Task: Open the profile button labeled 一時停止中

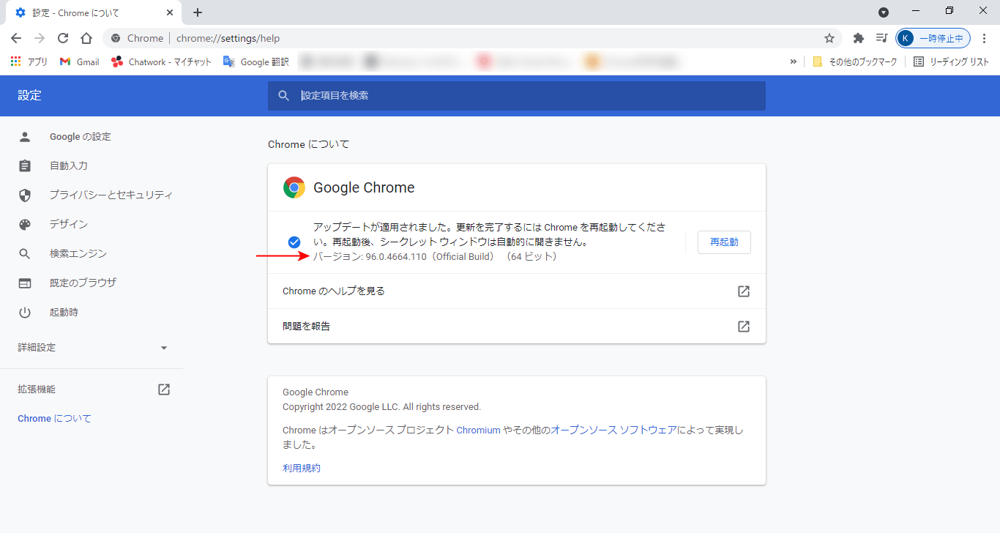Action: (933, 38)
